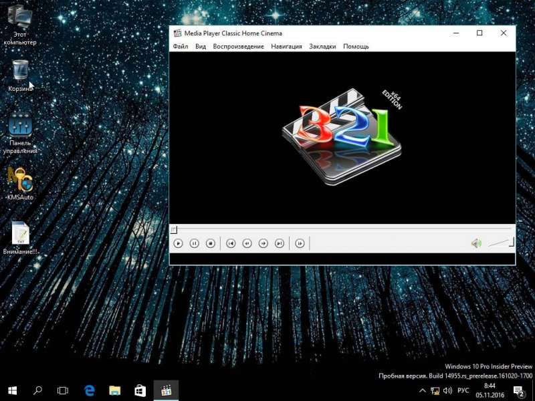Click the fast-forward (increase speed) button
This screenshot has height=401, width=535.
263,243
